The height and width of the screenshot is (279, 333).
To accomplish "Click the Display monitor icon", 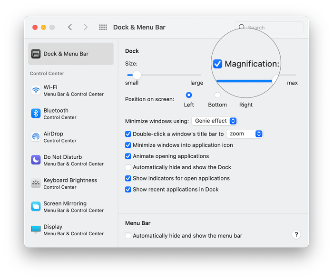I will click(36, 230).
